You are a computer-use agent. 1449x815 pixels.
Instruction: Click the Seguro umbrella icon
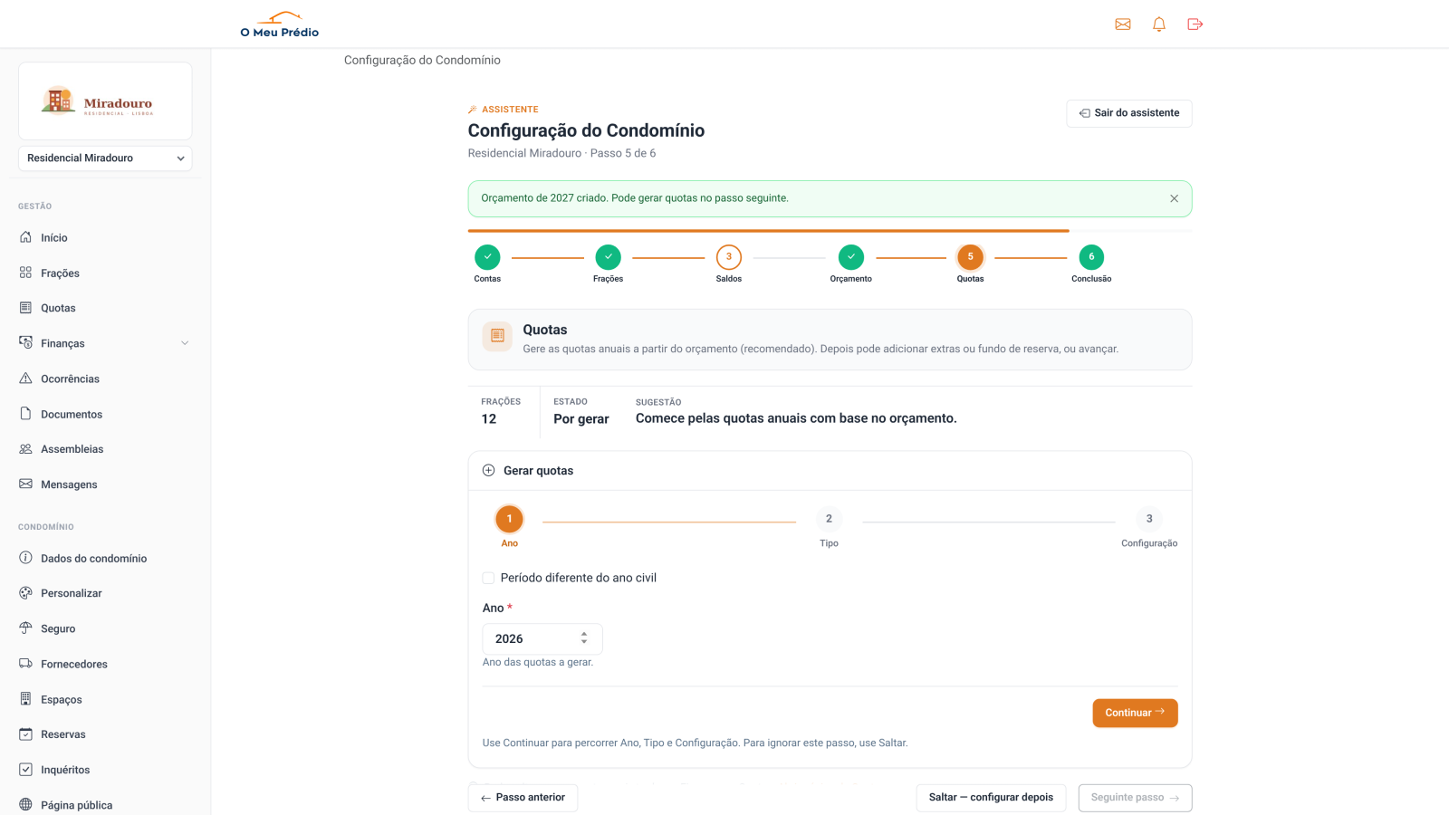(x=25, y=628)
